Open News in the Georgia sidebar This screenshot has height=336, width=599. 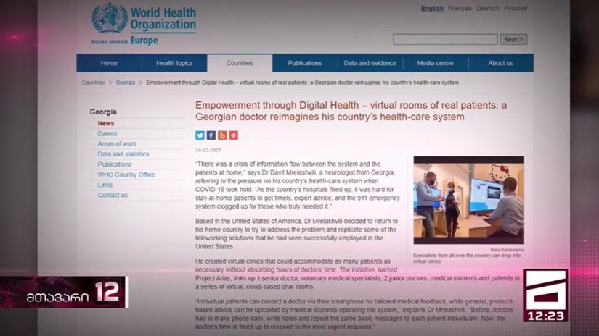pos(106,123)
